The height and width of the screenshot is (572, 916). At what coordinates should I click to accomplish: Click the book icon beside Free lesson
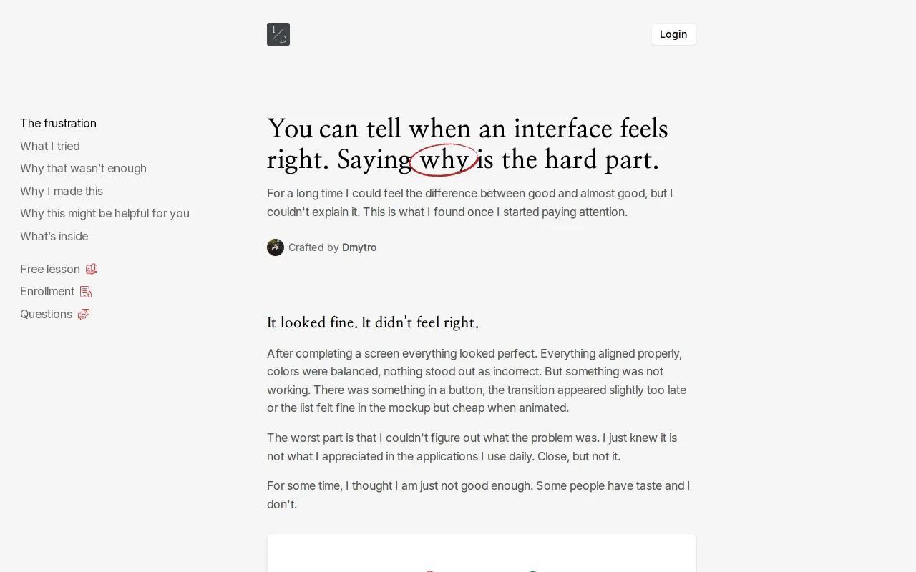point(92,269)
